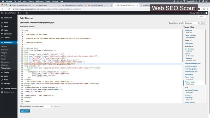
Task: Open content-none.php file
Action: click(191, 66)
